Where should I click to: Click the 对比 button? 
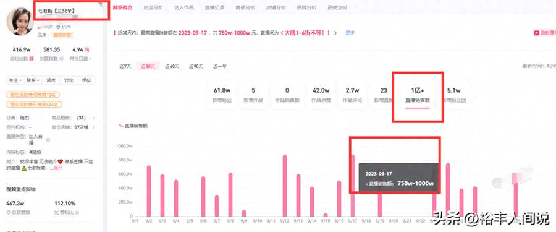coord(69,80)
